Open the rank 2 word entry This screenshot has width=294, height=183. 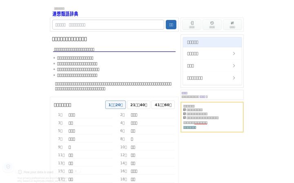click(x=134, y=115)
